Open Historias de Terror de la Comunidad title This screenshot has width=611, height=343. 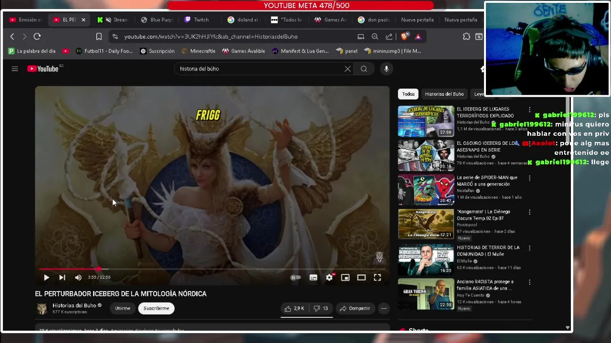[x=488, y=251]
